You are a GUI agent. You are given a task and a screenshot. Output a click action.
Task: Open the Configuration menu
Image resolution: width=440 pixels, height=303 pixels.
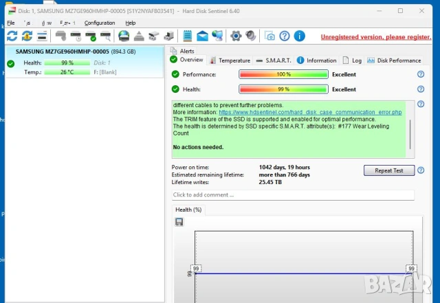(x=100, y=23)
